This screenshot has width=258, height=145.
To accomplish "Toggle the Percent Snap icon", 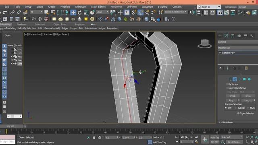I will point(147,12).
